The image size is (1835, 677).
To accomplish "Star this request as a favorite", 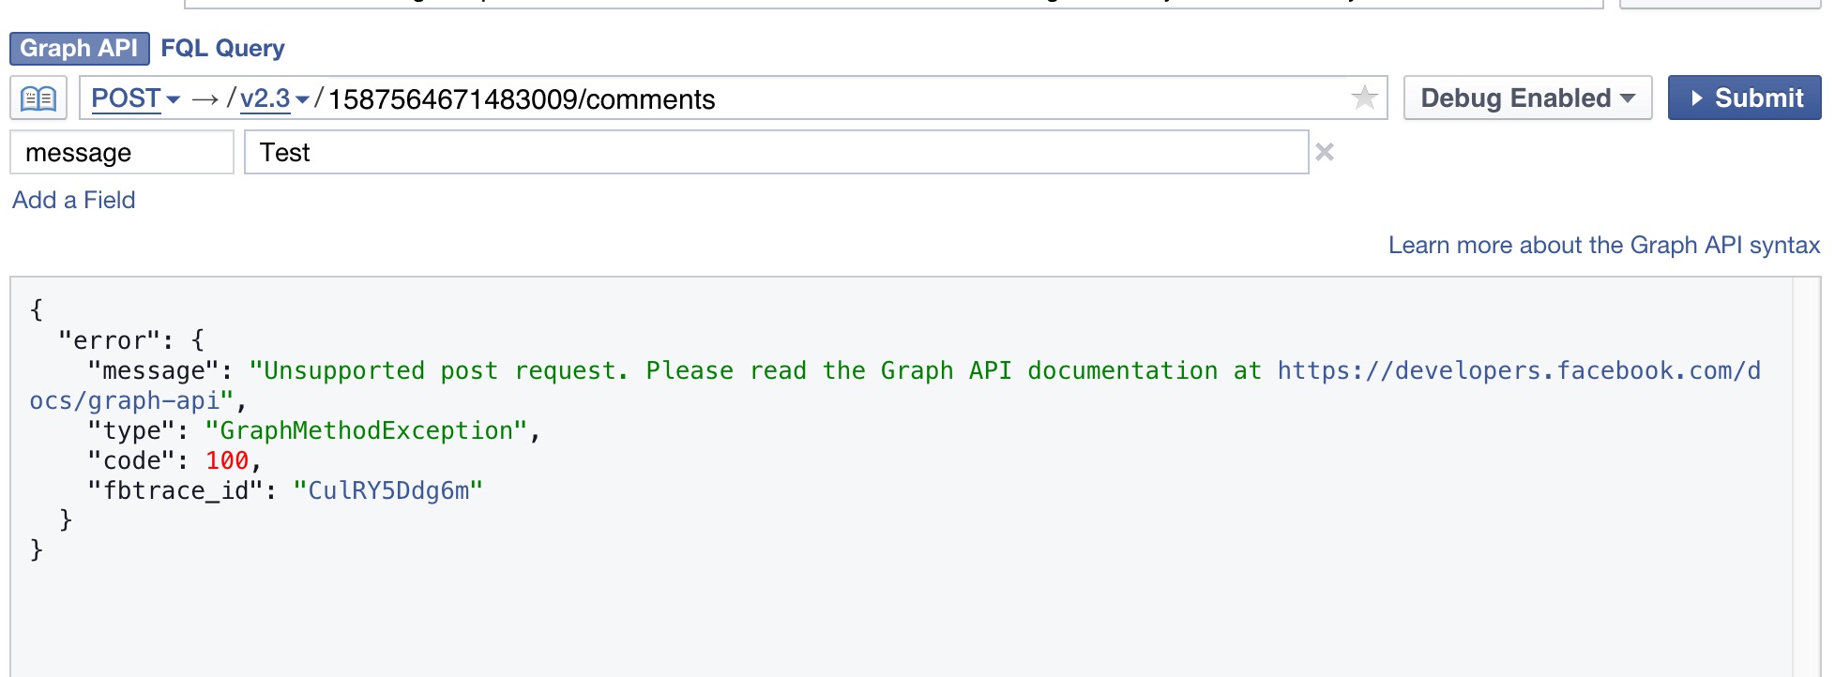I will coord(1364,98).
